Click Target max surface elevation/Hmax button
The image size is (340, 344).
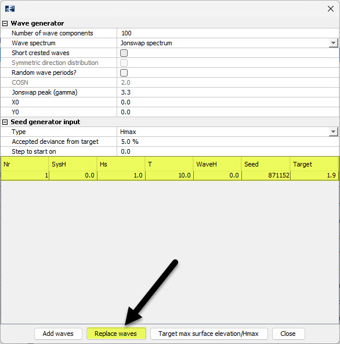[209, 334]
